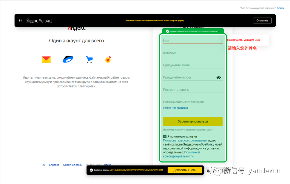Click the Отменить button
The width and height of the screenshot is (290, 184).
tap(262, 21)
